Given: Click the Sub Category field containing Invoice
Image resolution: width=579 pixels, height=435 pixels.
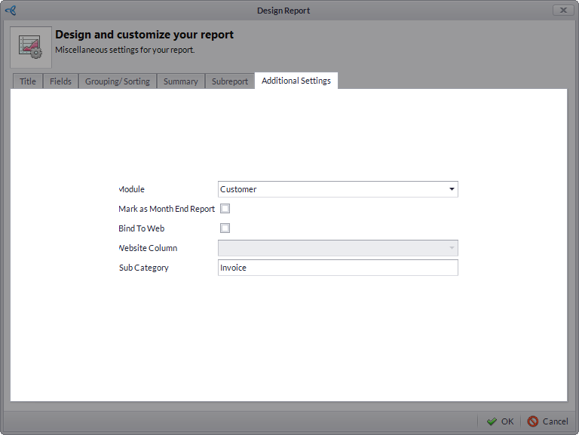Looking at the screenshot, I should pyautogui.click(x=337, y=268).
